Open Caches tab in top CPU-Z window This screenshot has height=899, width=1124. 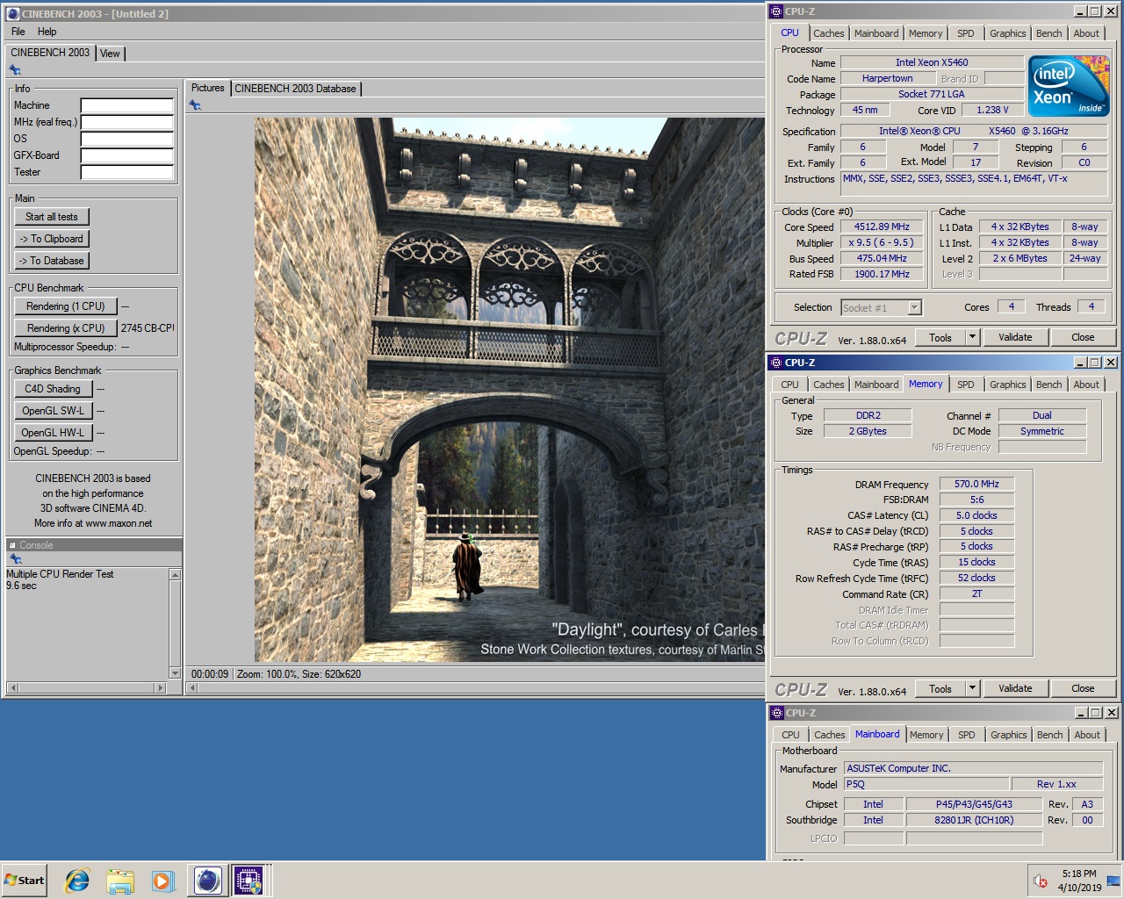pyautogui.click(x=828, y=33)
